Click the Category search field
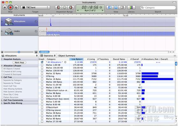 point(158,8)
